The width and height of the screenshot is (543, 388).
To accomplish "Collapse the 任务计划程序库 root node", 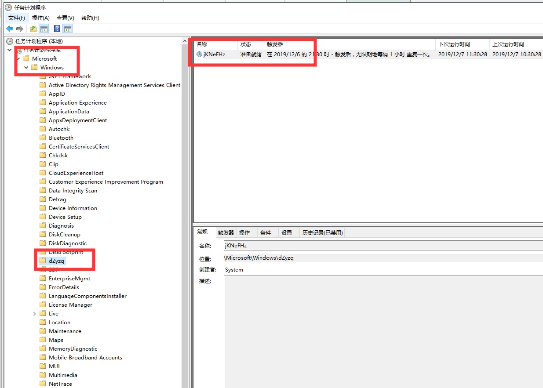I will tap(10, 50).
